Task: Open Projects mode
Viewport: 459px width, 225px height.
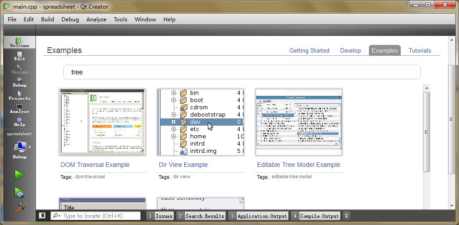Action: 20,95
